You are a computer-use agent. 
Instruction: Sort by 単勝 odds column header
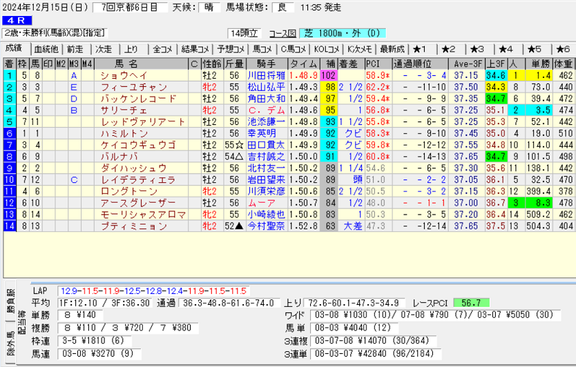[541, 63]
